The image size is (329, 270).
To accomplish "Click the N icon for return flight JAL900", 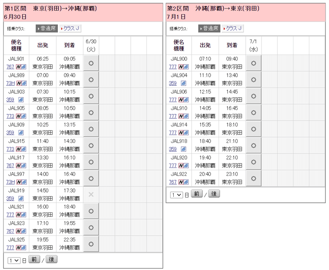I will coord(181,67).
